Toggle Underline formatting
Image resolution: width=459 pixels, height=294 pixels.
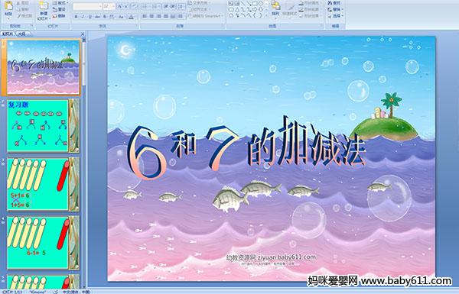point(90,17)
